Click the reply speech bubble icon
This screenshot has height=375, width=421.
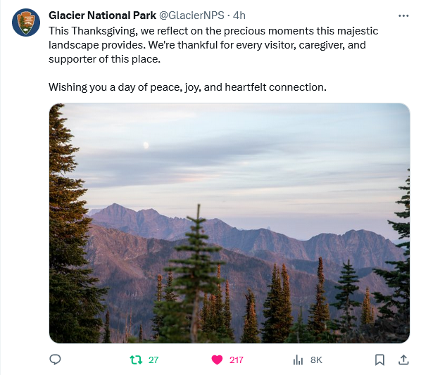click(56, 360)
